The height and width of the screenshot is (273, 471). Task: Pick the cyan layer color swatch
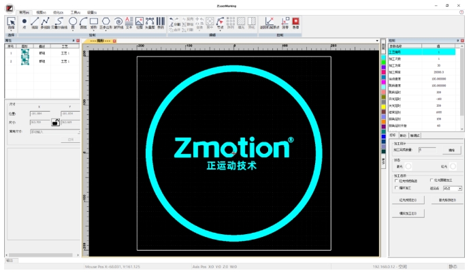pyautogui.click(x=384, y=57)
